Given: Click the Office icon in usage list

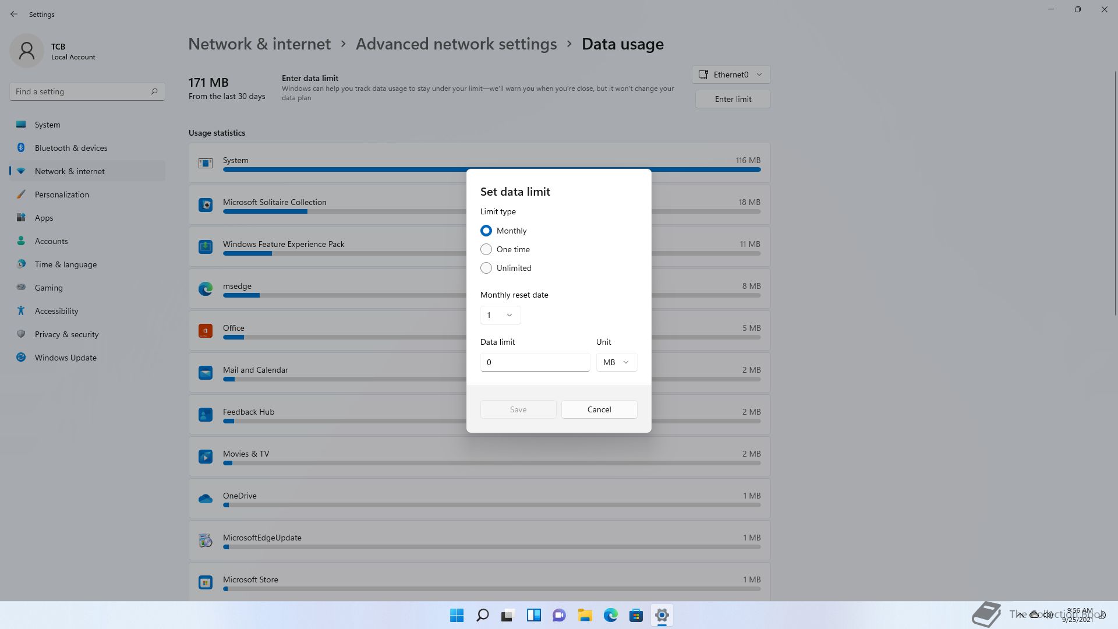Looking at the screenshot, I should (206, 331).
